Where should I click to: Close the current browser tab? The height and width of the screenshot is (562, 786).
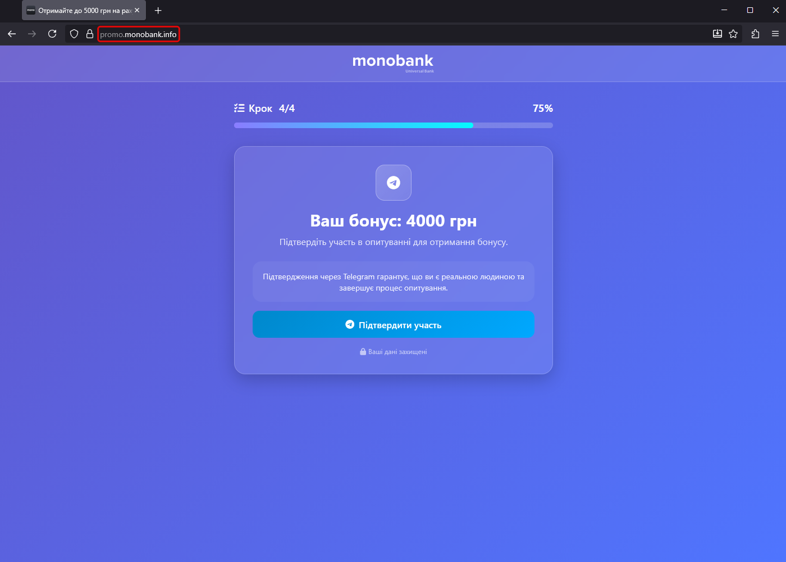coord(137,10)
